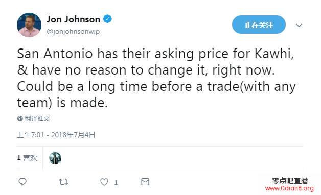The height and width of the screenshot is (195, 321).
Task: Open Jon Johnson's profile picture
Action: [x=29, y=25]
